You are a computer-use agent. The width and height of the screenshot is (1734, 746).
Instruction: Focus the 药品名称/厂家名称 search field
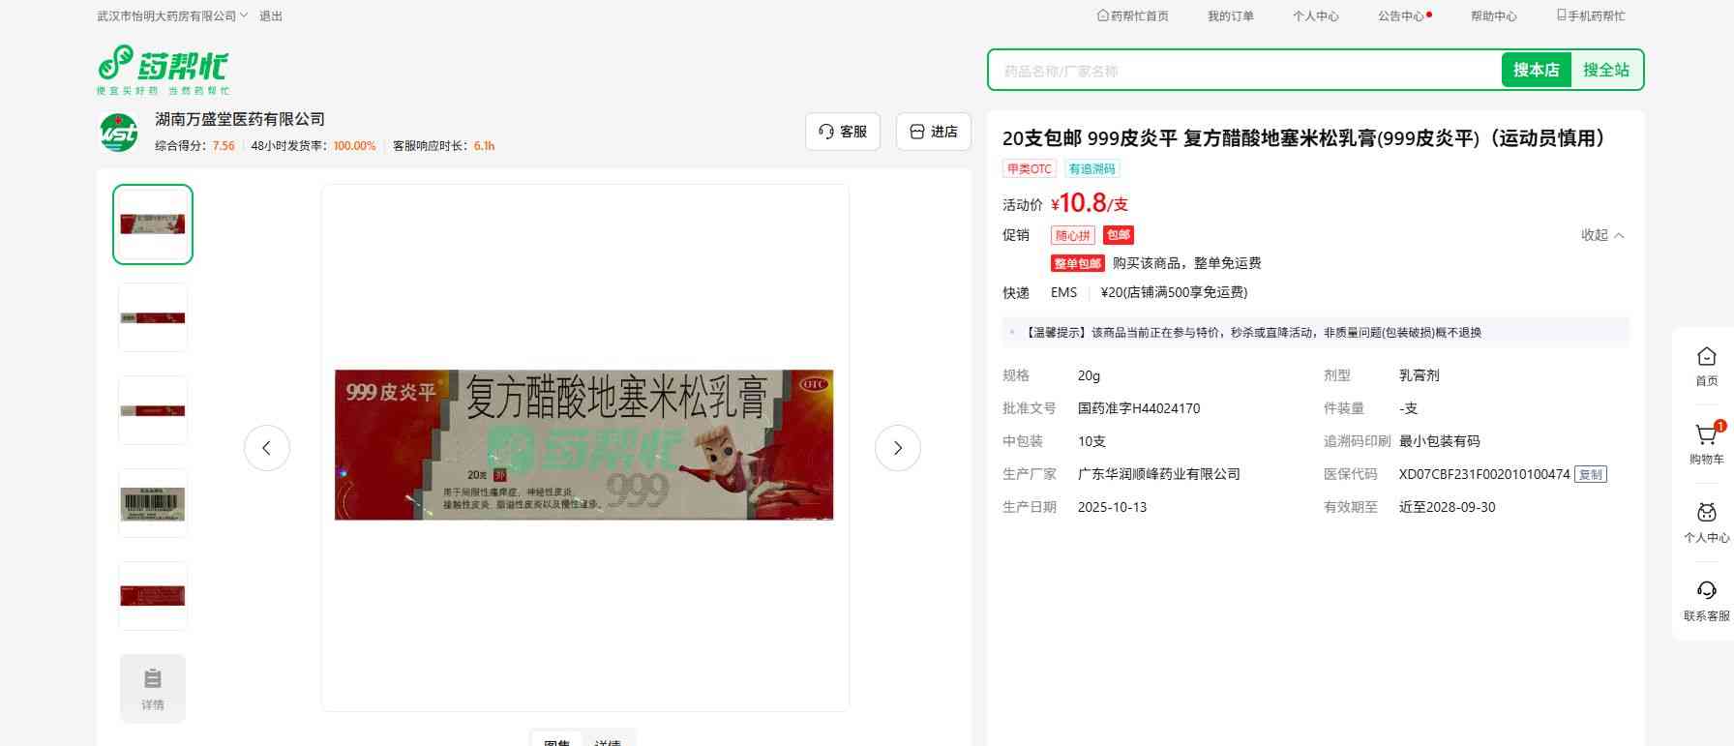pos(1243,71)
